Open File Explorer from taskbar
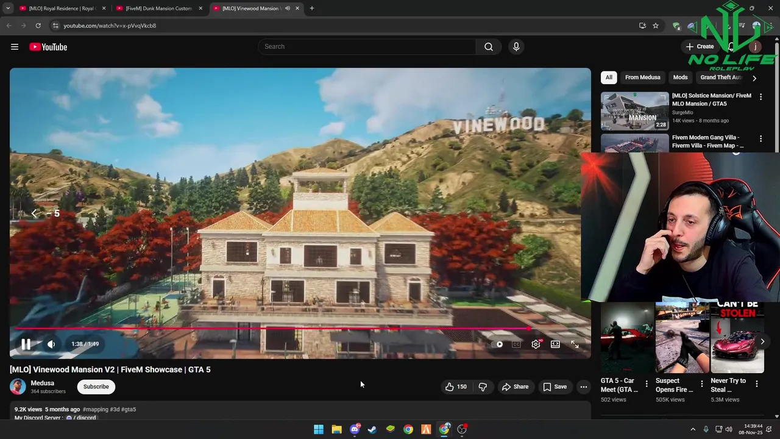780x439 pixels. coord(336,429)
